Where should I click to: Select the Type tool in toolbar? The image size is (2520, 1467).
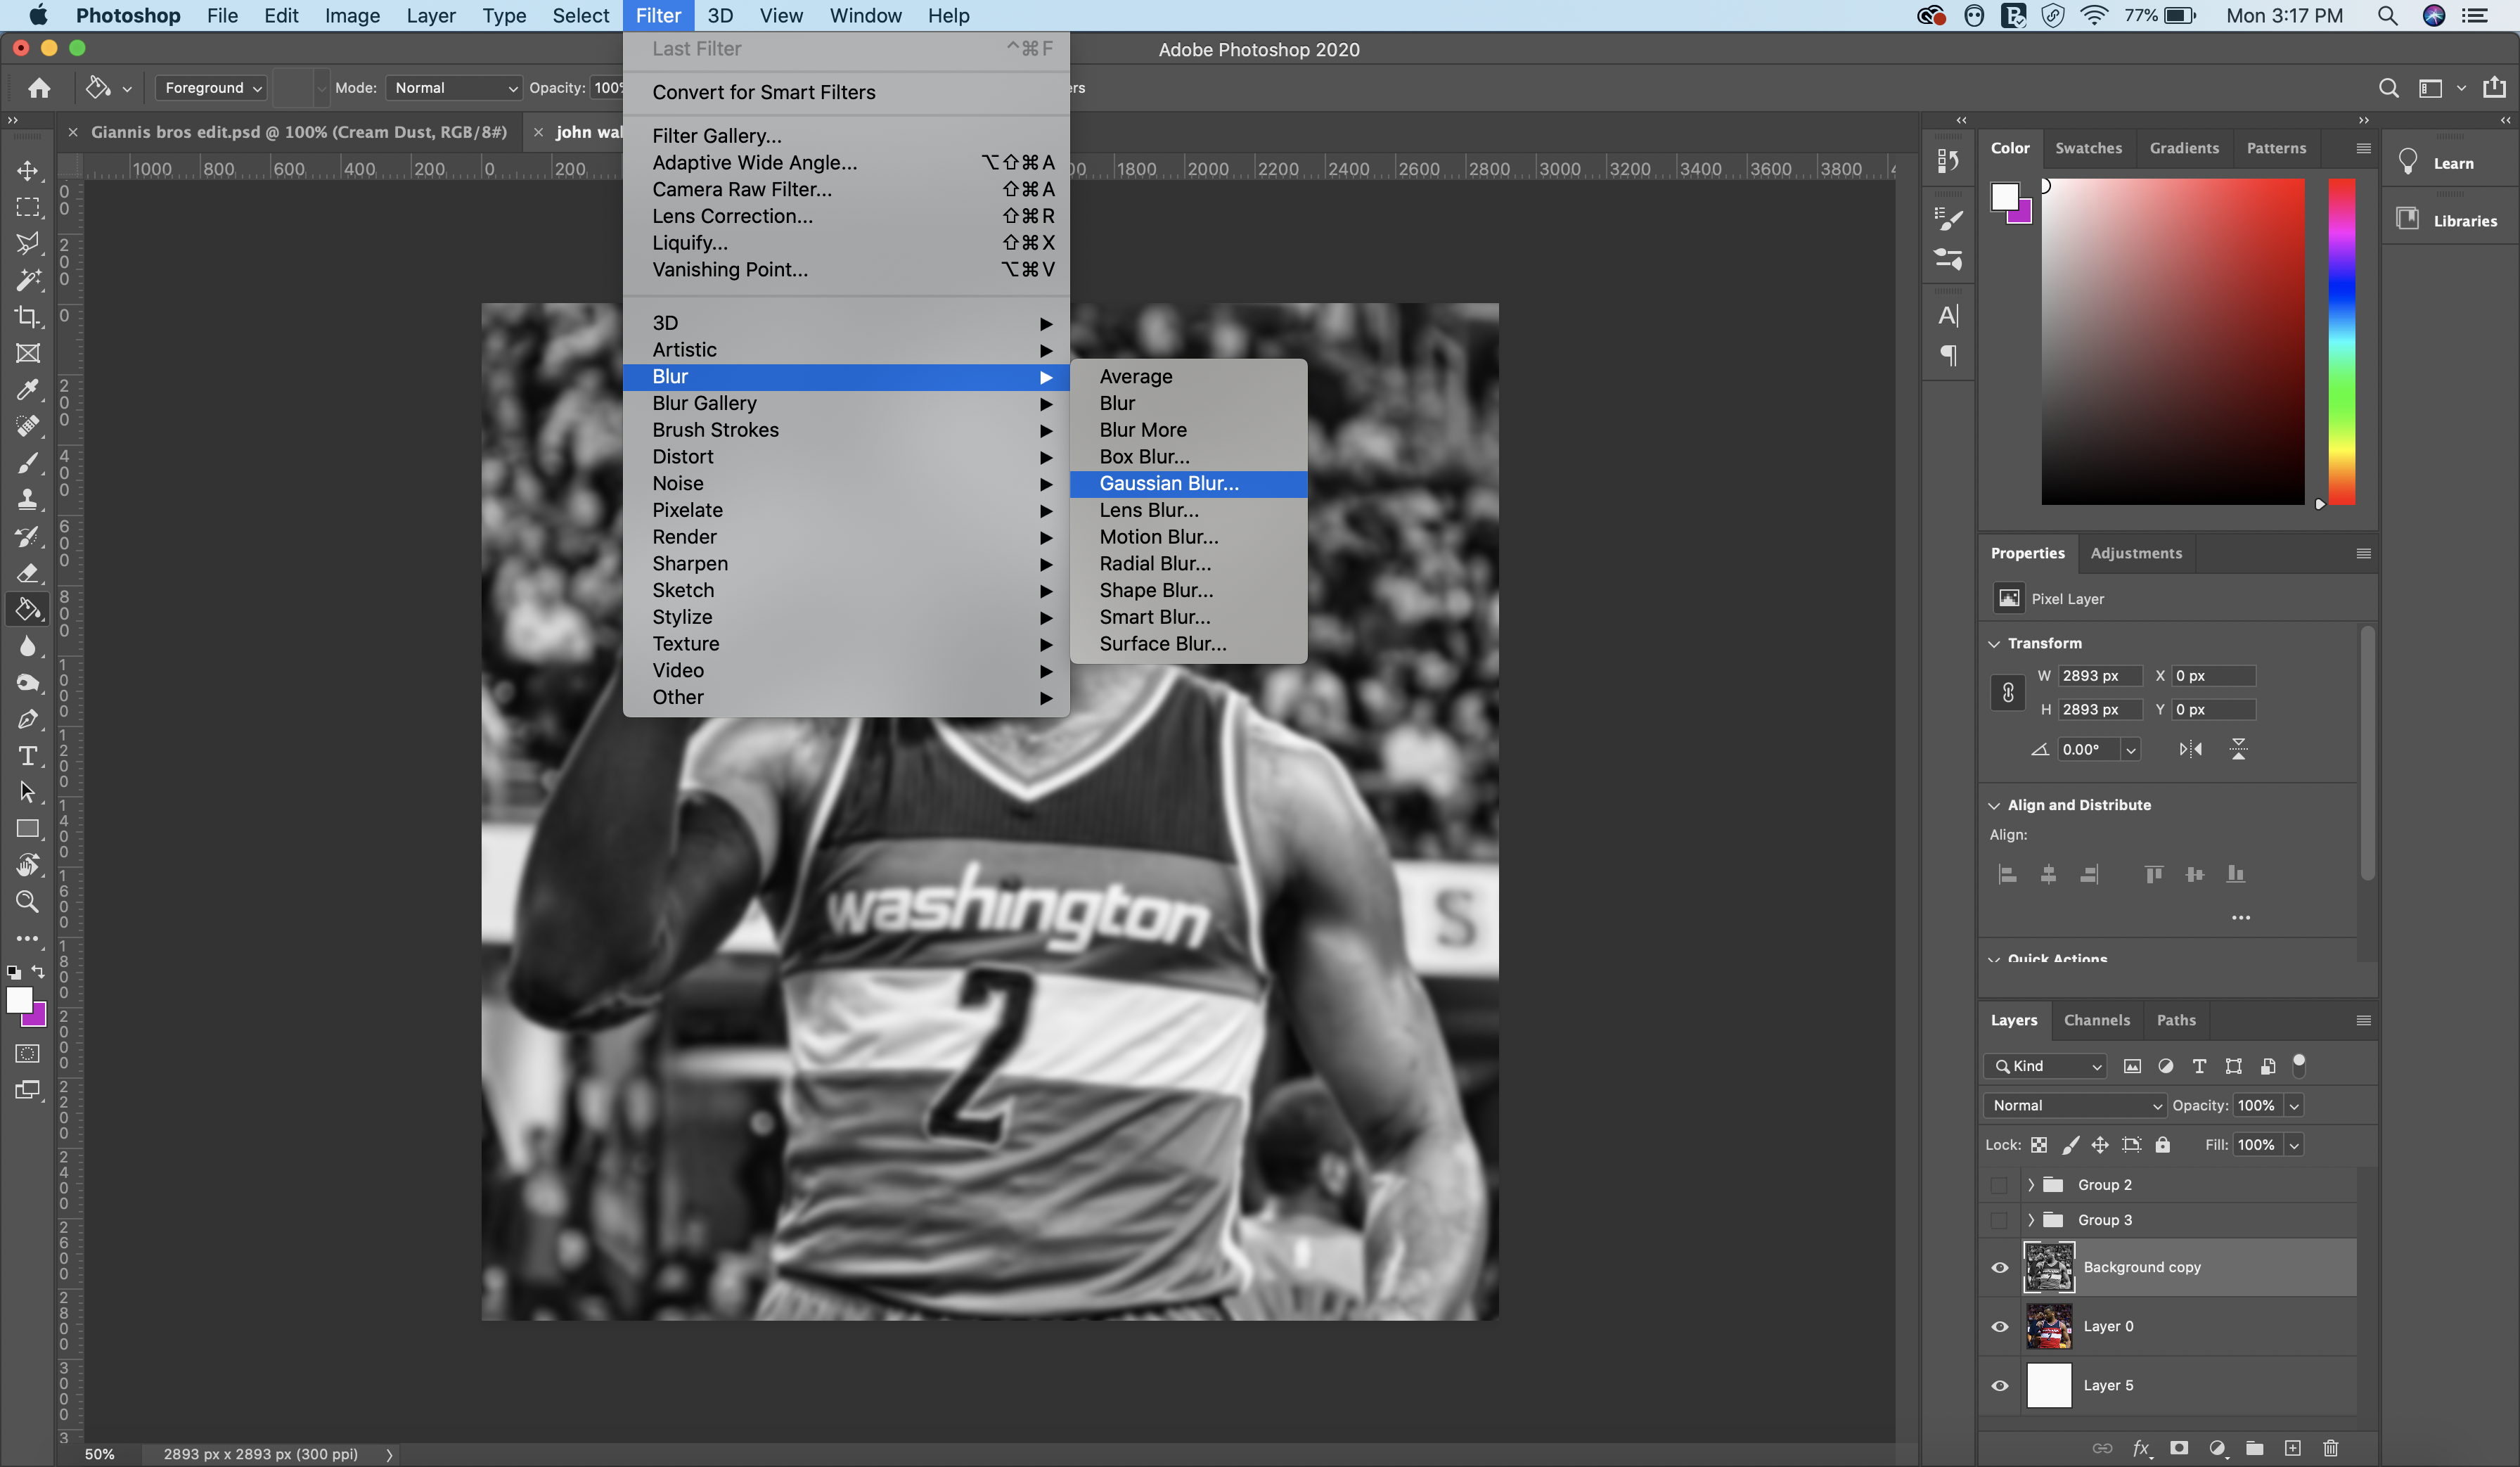coord(25,756)
